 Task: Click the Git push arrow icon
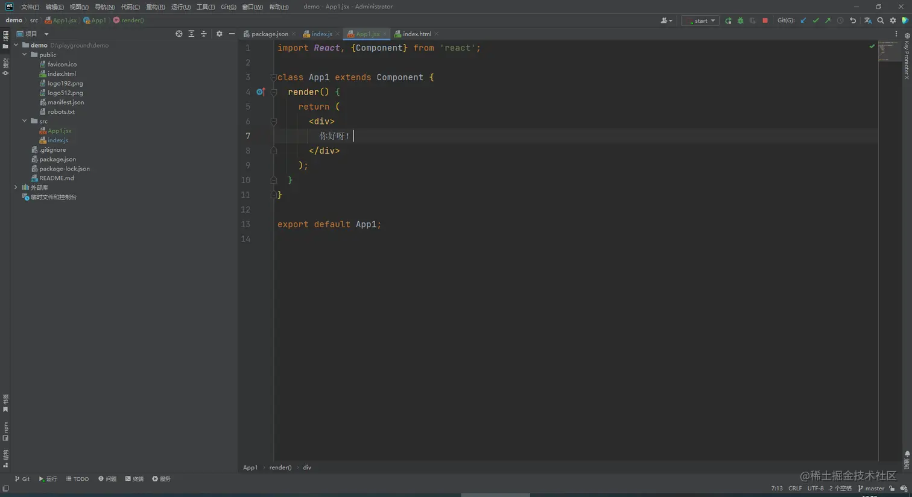coord(828,20)
